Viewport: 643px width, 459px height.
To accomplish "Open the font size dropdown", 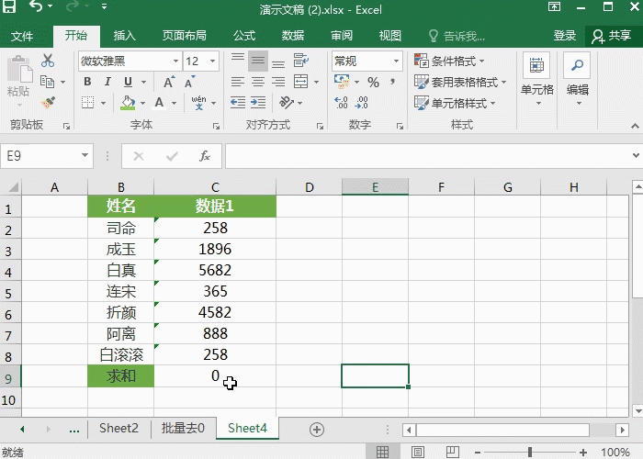I will click(x=212, y=62).
